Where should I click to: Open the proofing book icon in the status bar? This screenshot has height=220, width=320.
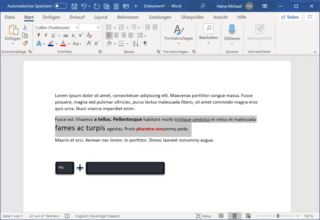point(67,216)
